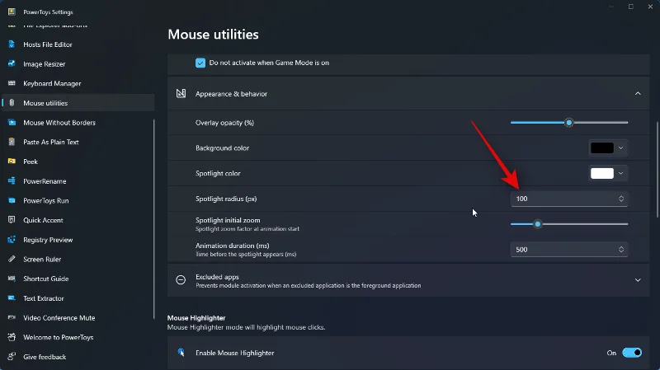Expand the Excluded apps section
660x370 pixels.
tap(638, 280)
